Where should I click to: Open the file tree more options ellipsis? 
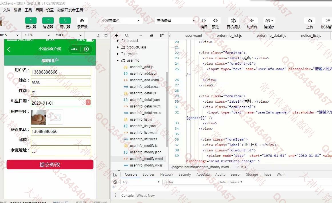(141, 35)
